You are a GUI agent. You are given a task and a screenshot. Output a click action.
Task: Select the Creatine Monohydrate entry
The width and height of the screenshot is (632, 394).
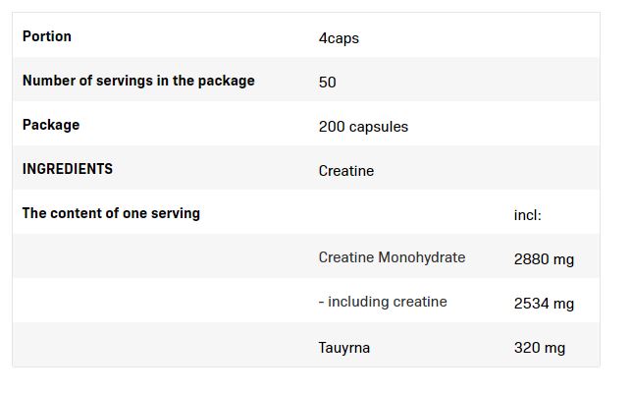pyautogui.click(x=392, y=257)
